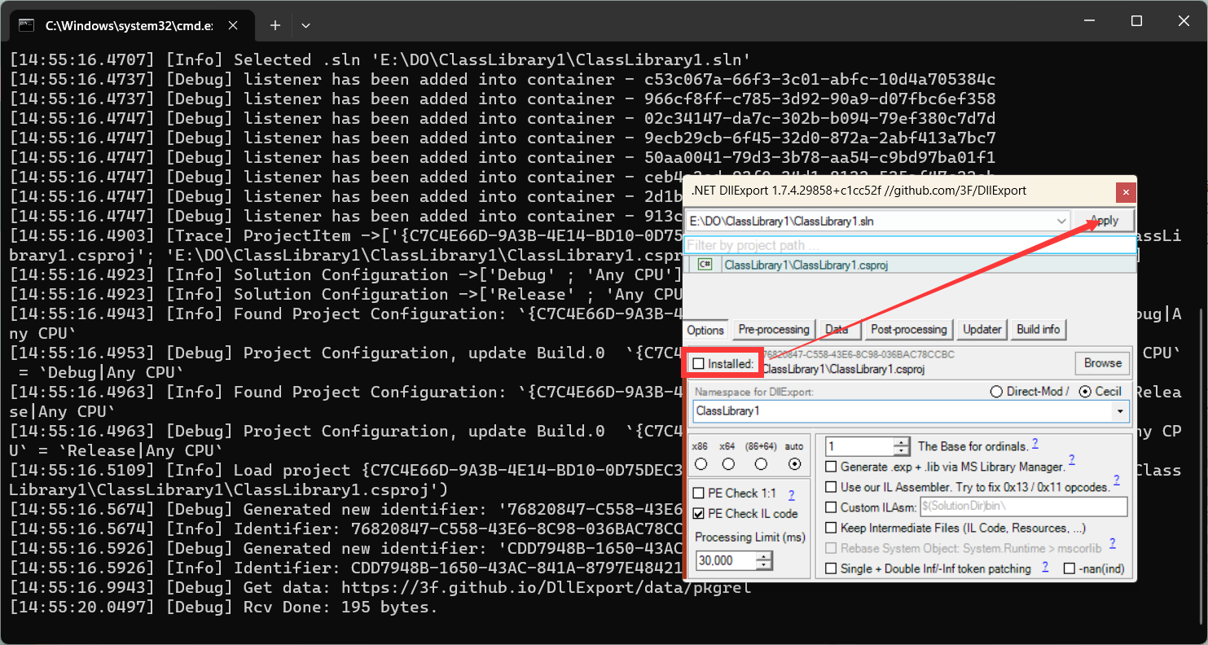Screen dimensions: 1208x645
Task: Open a new terminal tab with plus icon
Action: 275,25
